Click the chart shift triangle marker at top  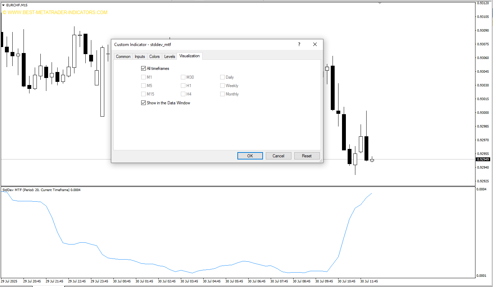point(380,3)
